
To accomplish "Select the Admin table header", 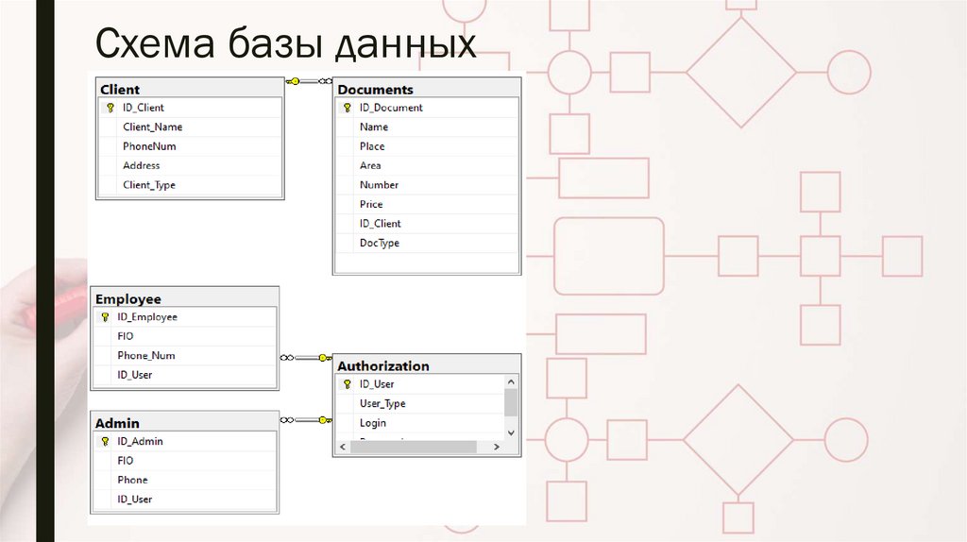I will click(x=184, y=423).
